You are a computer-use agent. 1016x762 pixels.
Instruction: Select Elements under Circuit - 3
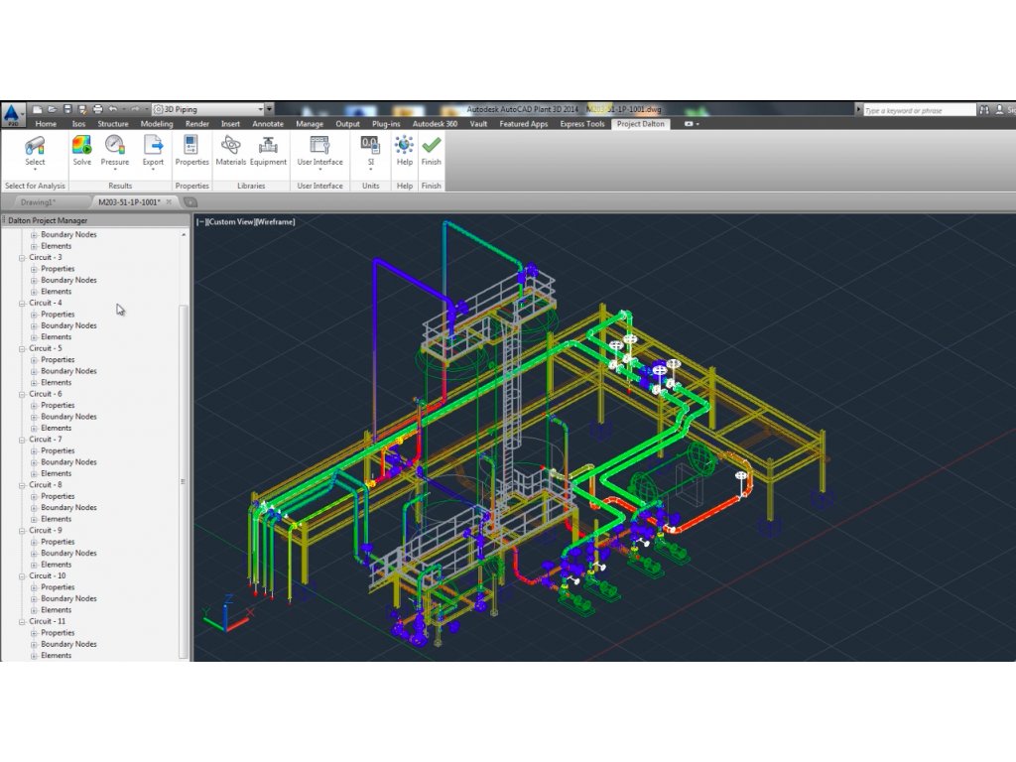56,292
